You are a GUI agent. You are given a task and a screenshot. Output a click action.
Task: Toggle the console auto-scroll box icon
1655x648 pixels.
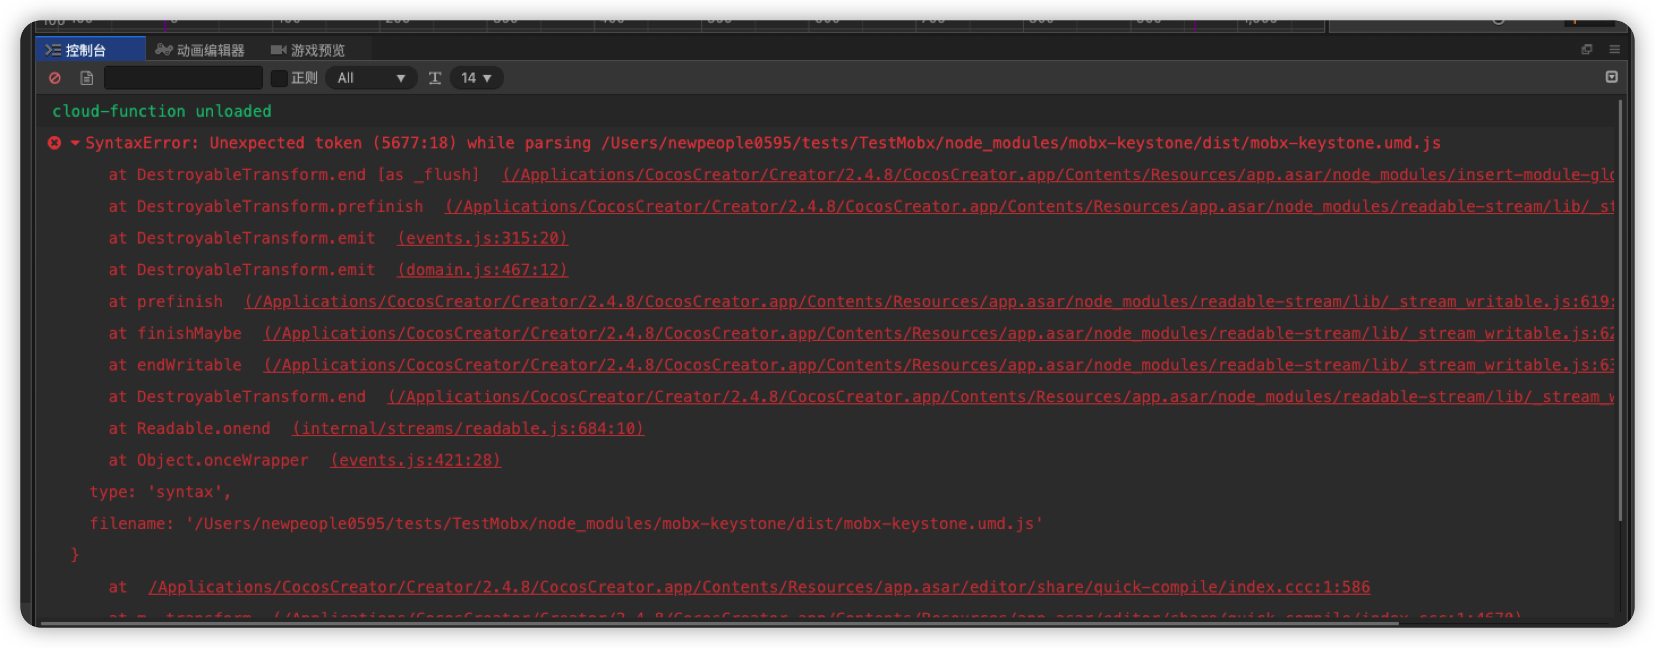click(1612, 77)
